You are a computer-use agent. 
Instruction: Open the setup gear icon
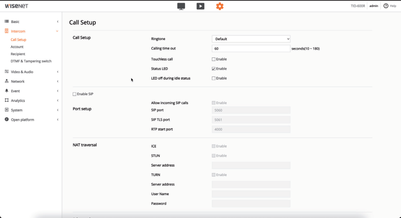pos(220,6)
